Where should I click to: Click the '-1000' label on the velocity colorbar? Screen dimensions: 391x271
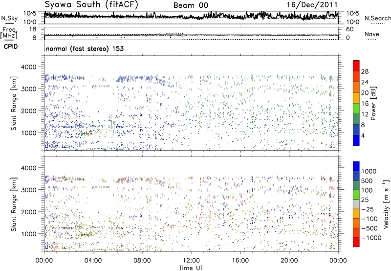(371, 238)
